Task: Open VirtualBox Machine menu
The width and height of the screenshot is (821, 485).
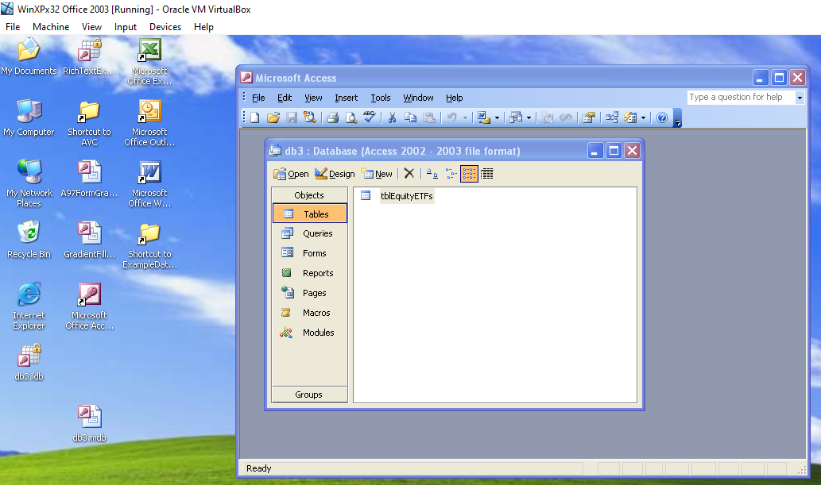Action: point(51,27)
